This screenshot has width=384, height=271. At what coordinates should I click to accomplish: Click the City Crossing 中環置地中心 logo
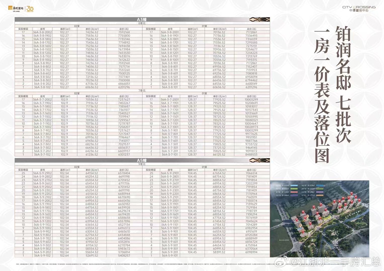tap(359, 9)
